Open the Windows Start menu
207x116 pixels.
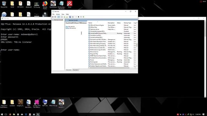(x=2, y=114)
